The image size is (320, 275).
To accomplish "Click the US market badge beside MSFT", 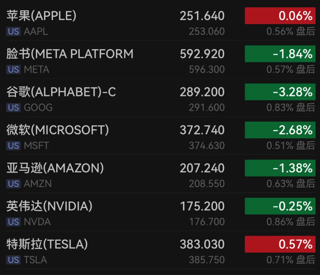I will click(13, 146).
